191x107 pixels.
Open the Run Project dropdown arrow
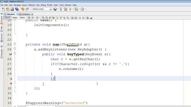73,9
